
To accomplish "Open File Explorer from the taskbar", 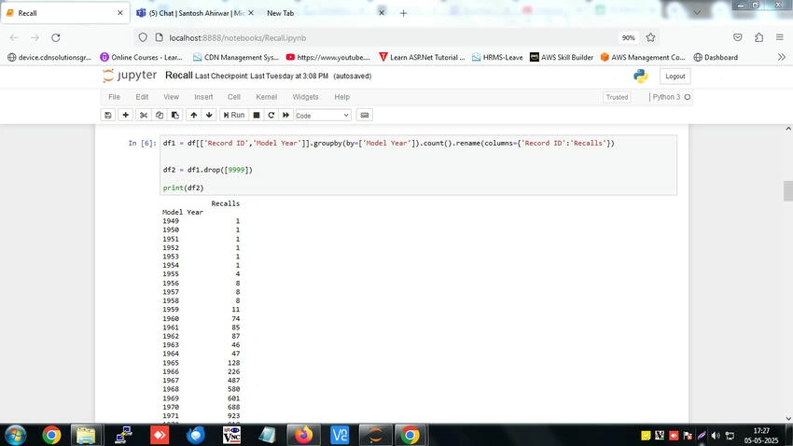I will click(x=86, y=435).
